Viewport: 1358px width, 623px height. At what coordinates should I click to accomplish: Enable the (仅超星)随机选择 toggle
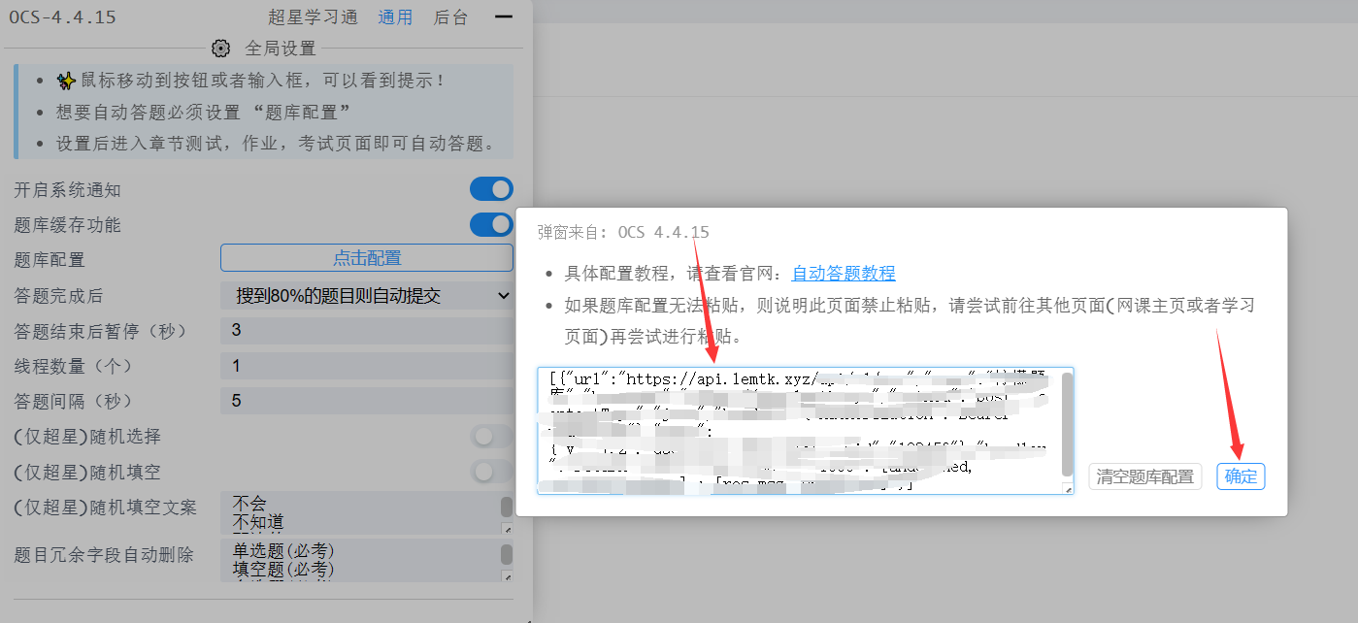coord(491,437)
